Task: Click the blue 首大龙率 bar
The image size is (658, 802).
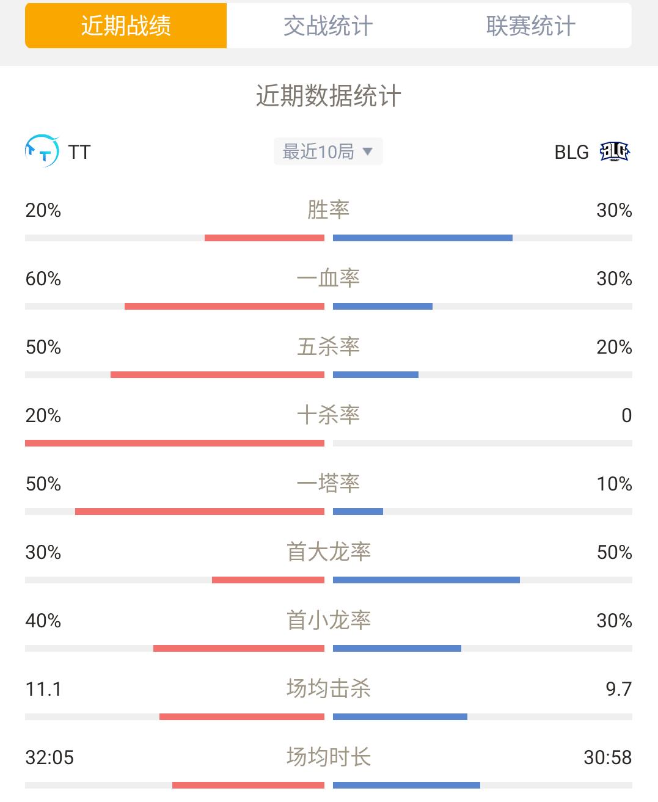Action: (426, 580)
